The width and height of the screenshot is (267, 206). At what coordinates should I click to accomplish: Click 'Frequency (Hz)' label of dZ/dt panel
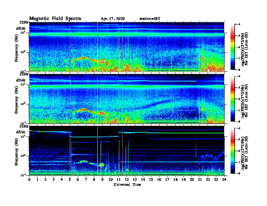click(17, 152)
